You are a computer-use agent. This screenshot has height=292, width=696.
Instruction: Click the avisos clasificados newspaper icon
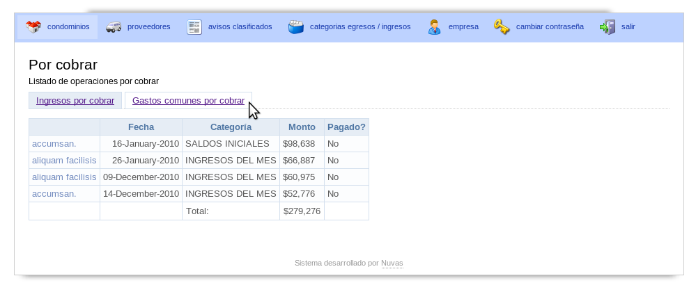[194, 27]
